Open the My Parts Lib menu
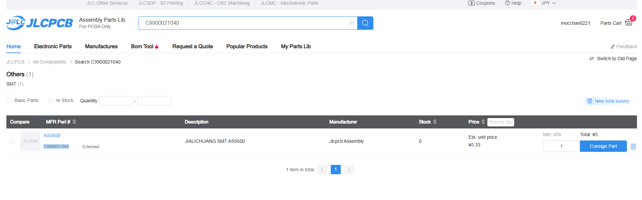Screen dimensions: 642x200 coord(296,46)
